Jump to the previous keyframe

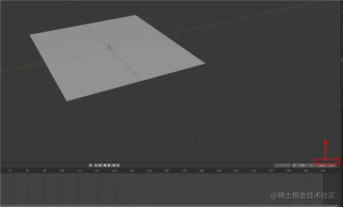tap(100, 165)
